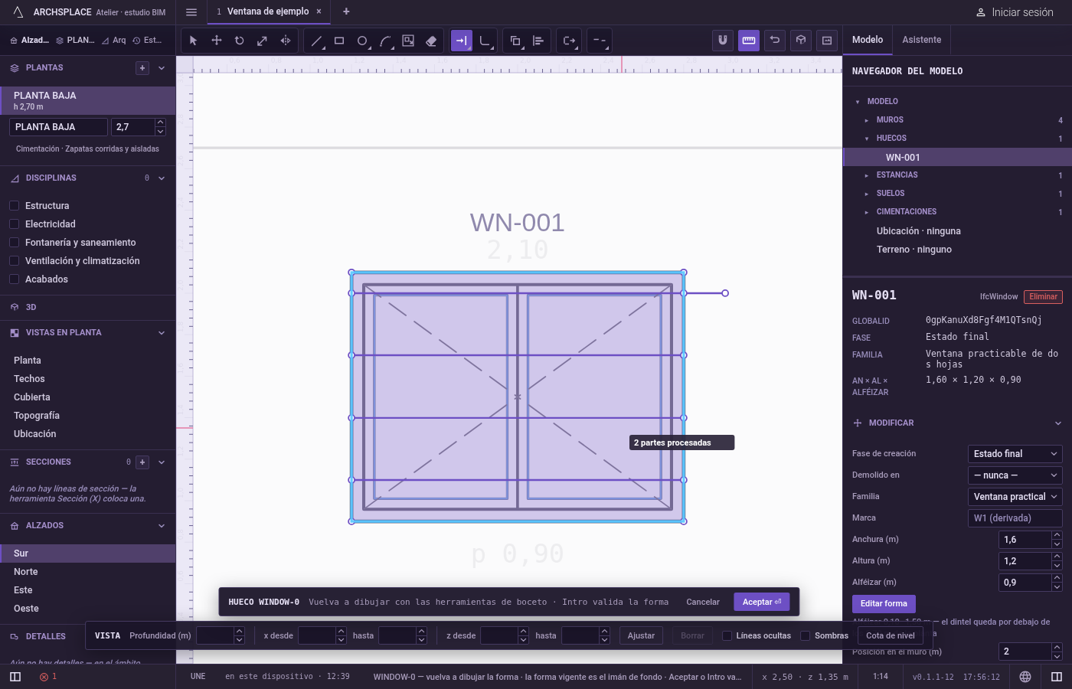Activate the ruler measure icon

[x=749, y=41]
